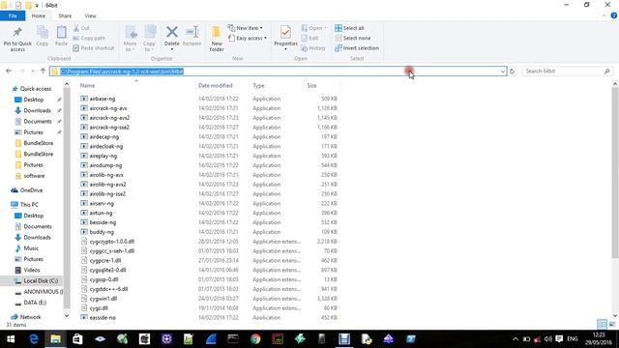Open Music under This PC
Screen dimensions: 619x348
pos(27,248)
